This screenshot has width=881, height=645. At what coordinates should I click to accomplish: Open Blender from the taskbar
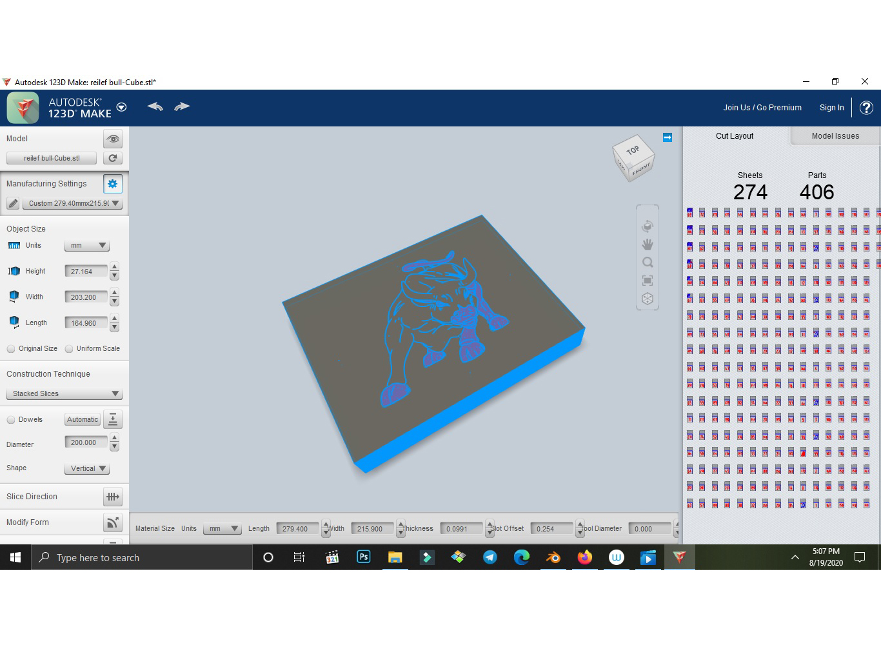pyautogui.click(x=553, y=557)
